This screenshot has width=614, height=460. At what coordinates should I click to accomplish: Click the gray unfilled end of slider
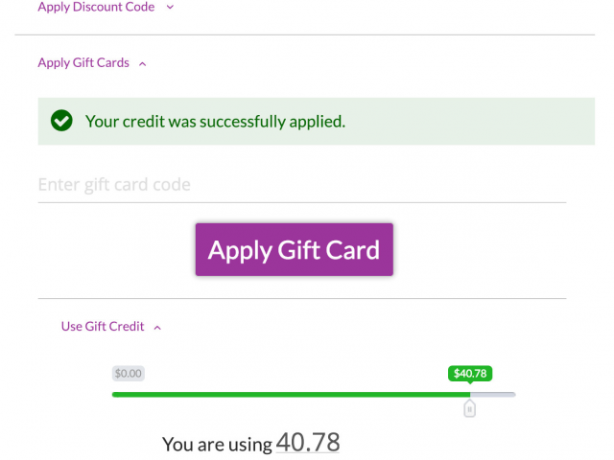pyautogui.click(x=492, y=394)
